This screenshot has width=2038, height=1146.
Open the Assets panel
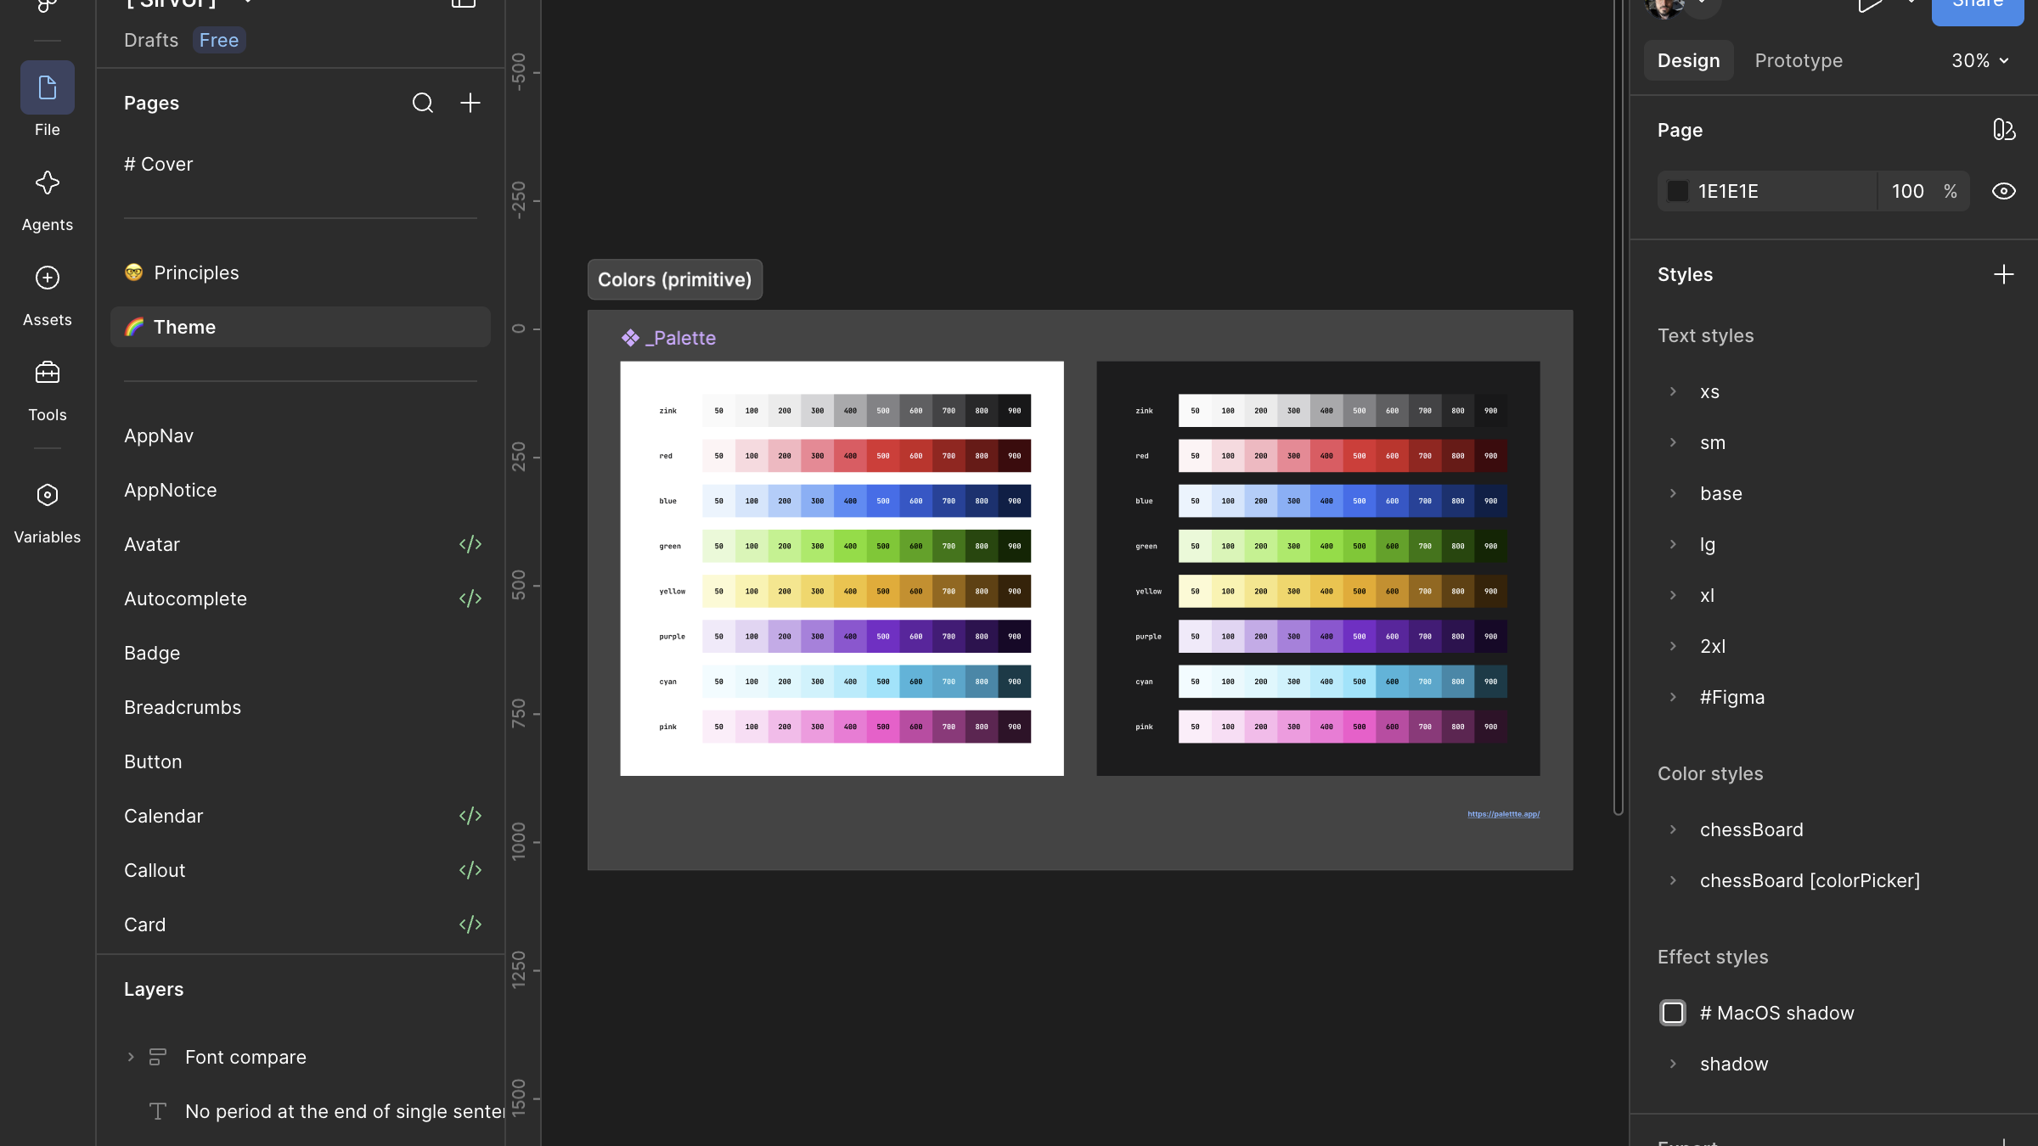coord(48,295)
